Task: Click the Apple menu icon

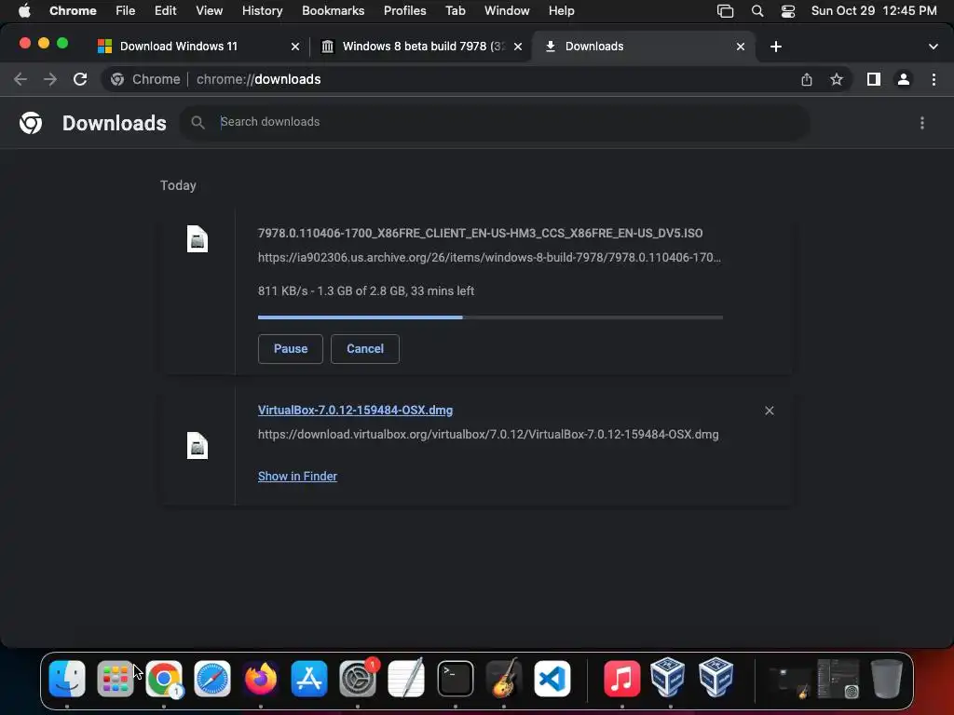Action: (x=24, y=10)
